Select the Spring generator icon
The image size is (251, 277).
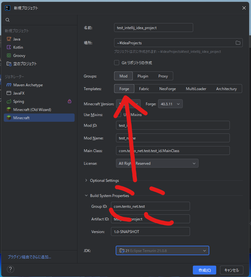click(x=9, y=102)
